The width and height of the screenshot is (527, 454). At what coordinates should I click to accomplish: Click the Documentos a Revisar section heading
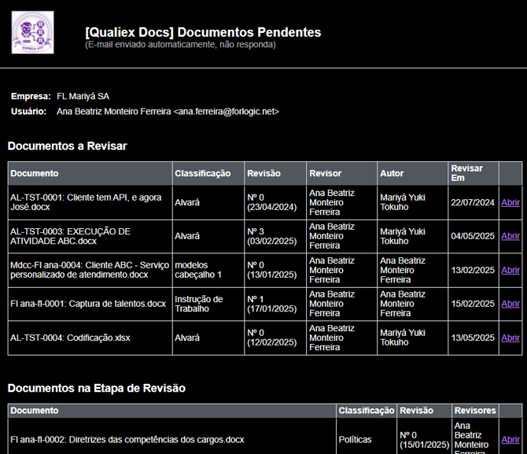tap(67, 146)
